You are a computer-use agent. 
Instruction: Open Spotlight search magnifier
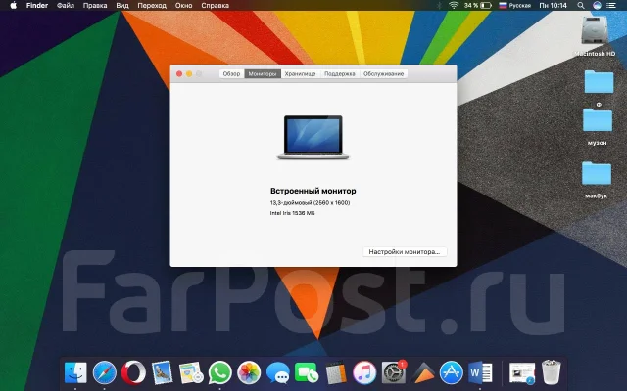pos(581,6)
